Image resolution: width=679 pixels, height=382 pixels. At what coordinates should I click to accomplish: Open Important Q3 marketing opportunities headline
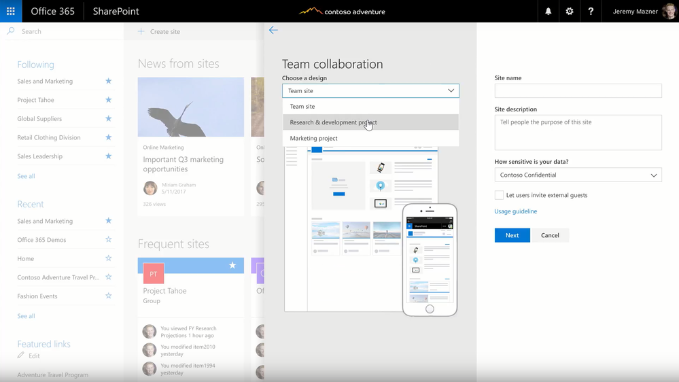pos(184,164)
